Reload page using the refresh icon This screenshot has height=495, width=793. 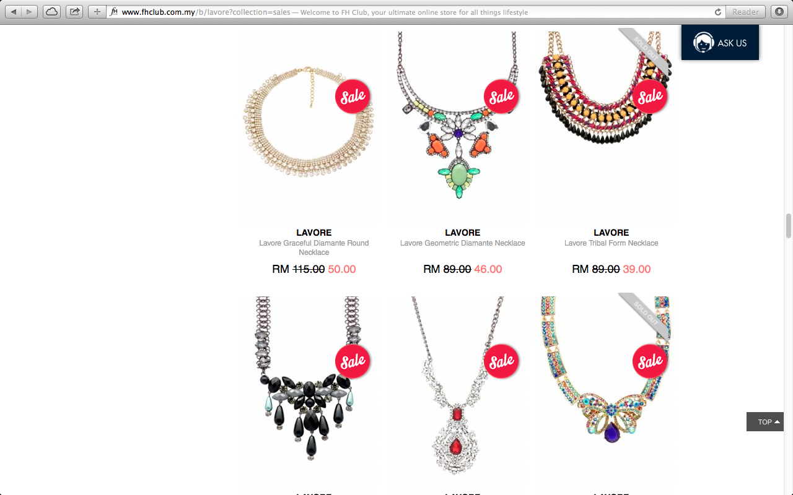pyautogui.click(x=718, y=12)
